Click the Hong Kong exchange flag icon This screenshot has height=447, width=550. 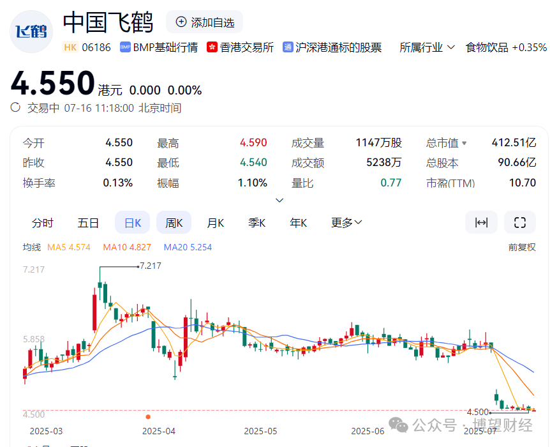click(212, 47)
